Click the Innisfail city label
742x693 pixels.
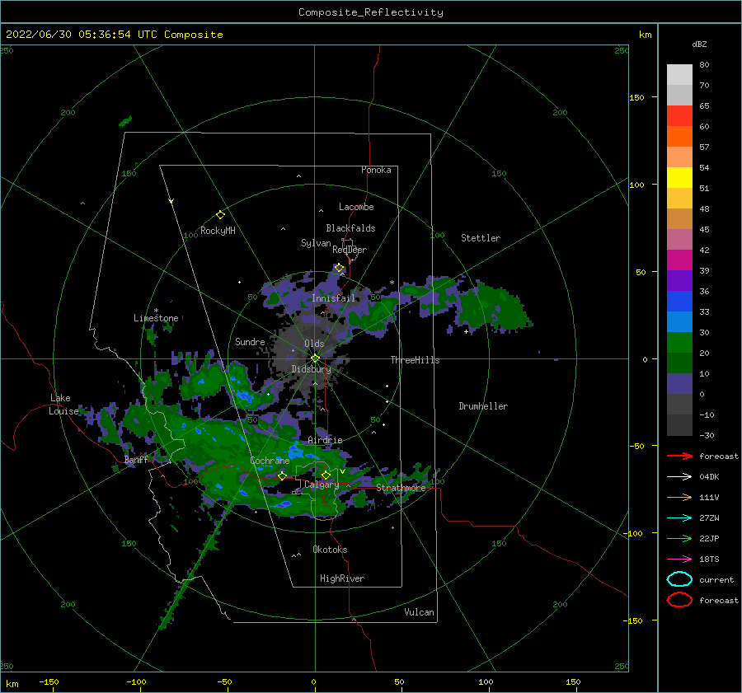[x=333, y=298]
